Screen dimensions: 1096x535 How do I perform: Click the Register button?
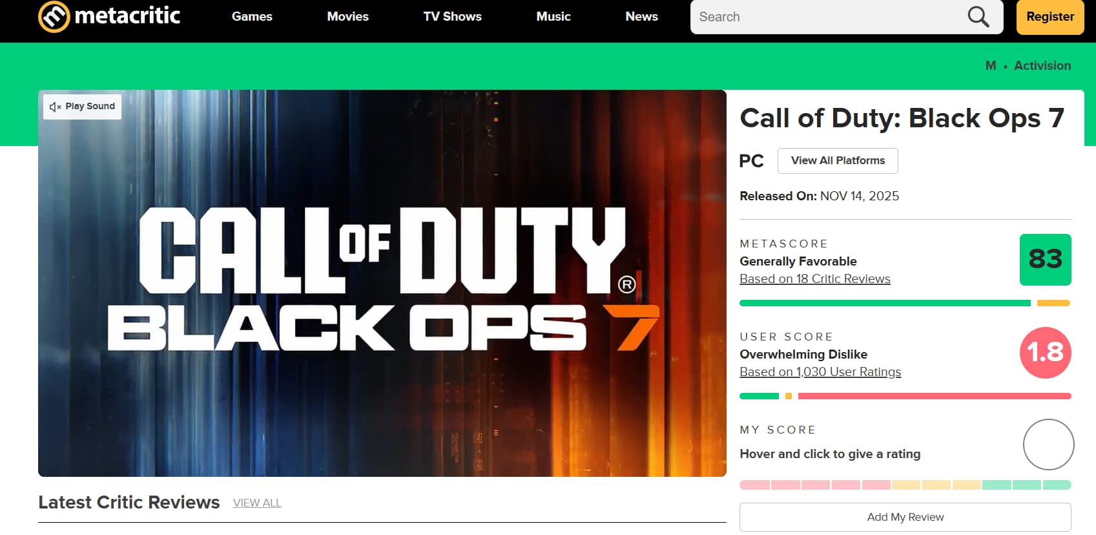1050,17
